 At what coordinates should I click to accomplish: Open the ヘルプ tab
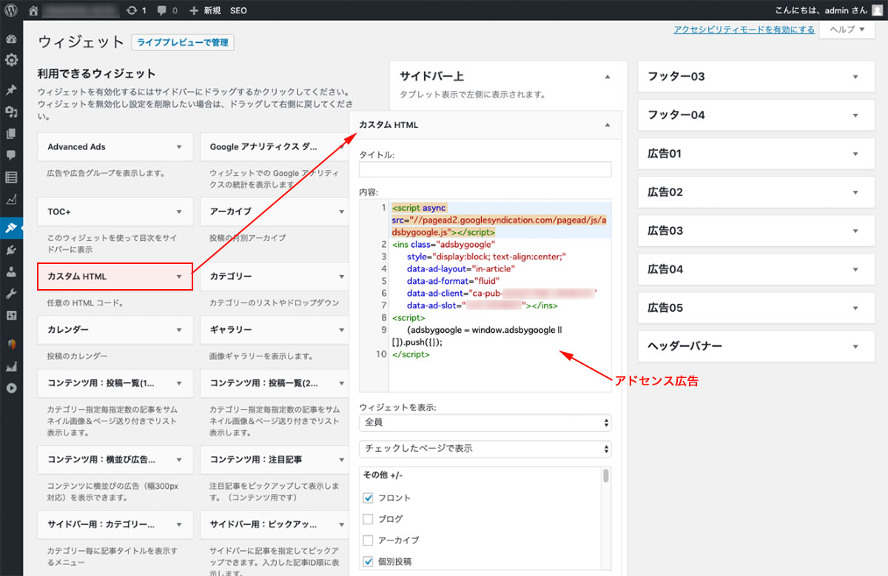[x=847, y=30]
